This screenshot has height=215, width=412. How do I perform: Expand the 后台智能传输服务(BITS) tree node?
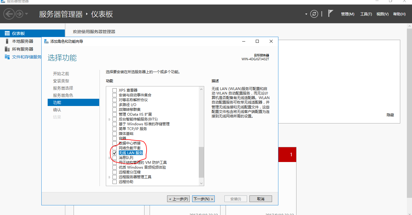click(109, 119)
